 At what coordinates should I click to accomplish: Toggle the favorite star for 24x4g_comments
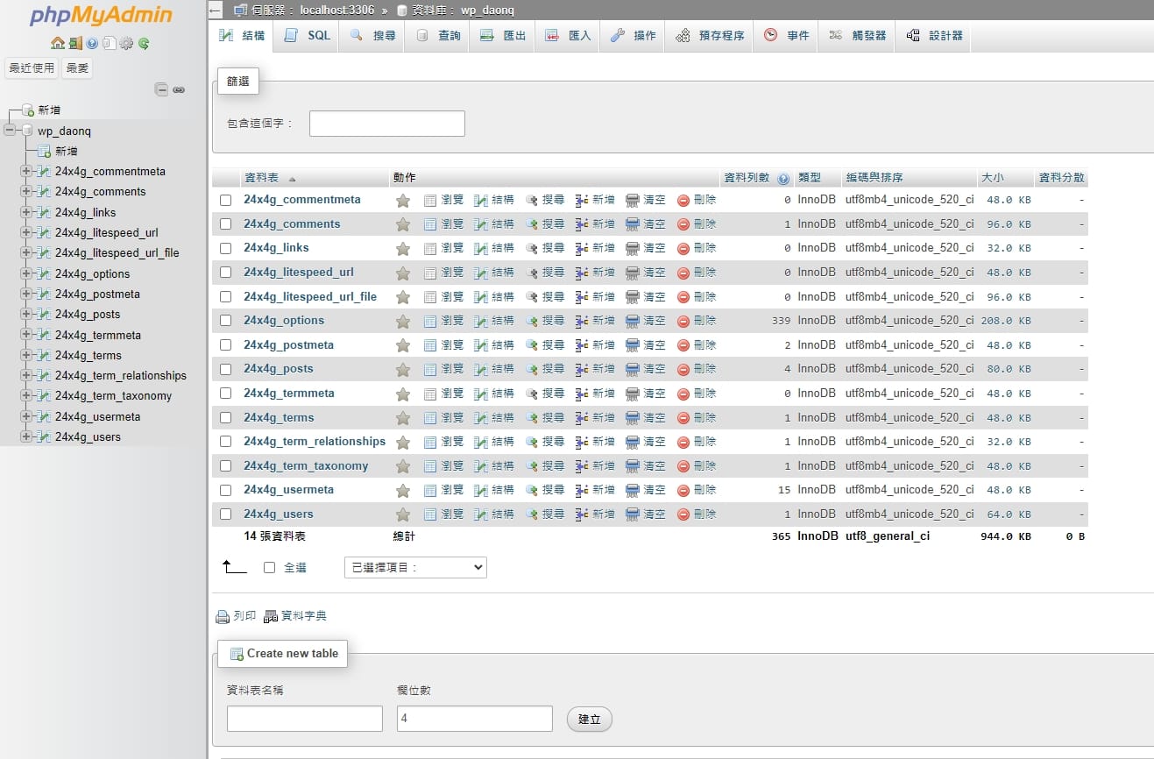pos(402,223)
